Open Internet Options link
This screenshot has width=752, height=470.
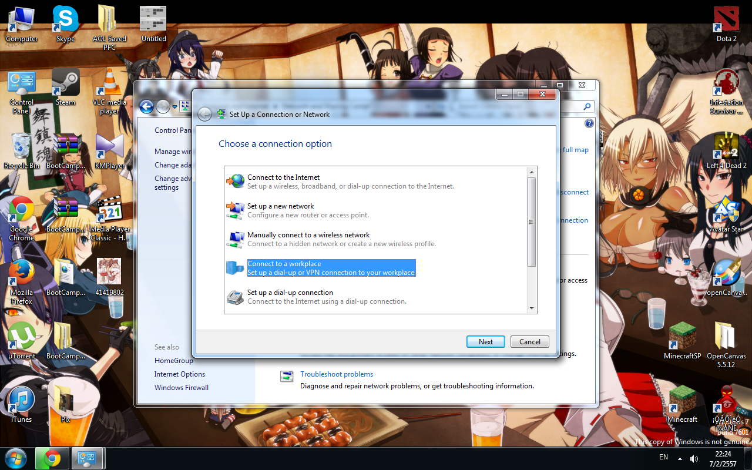click(x=180, y=374)
